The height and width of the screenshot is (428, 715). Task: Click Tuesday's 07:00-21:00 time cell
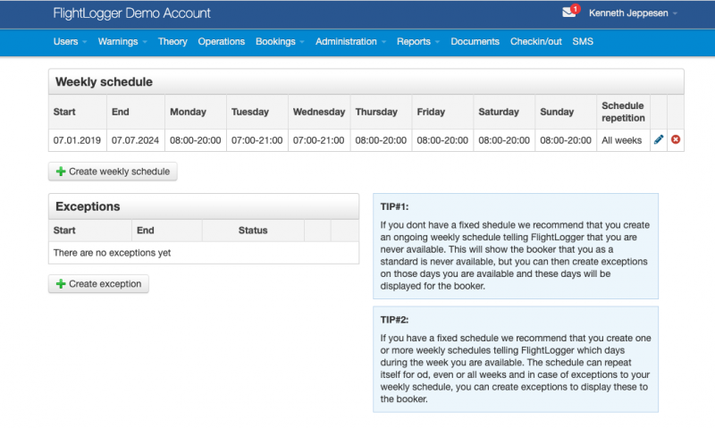pyautogui.click(x=257, y=140)
